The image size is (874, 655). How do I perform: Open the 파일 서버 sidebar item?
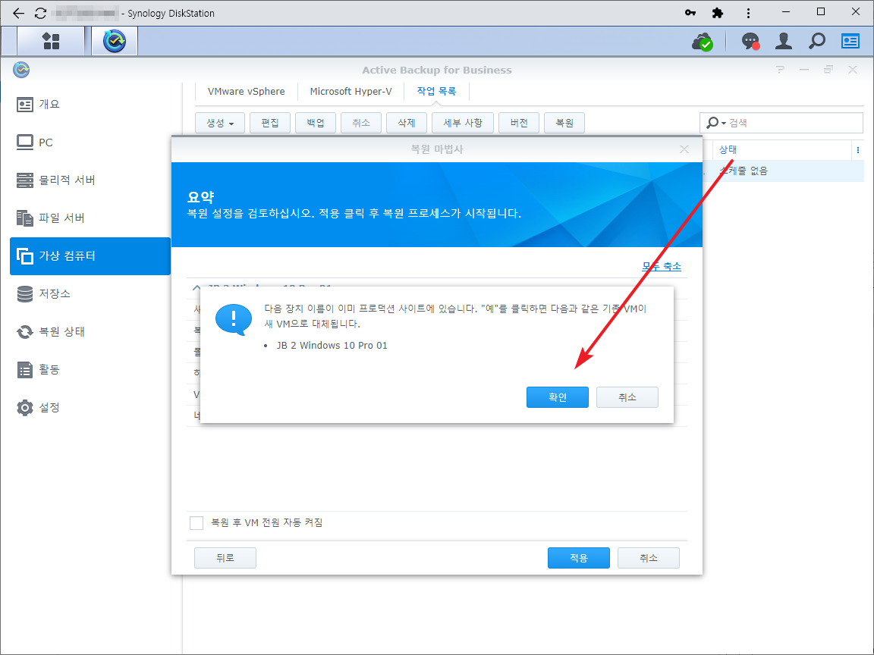point(90,218)
